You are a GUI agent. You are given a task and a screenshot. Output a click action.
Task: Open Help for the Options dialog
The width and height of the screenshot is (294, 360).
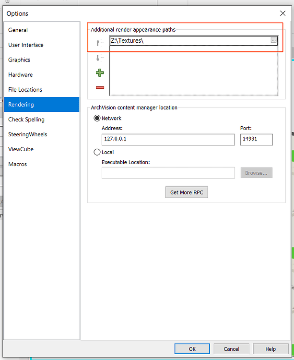pyautogui.click(x=270, y=349)
